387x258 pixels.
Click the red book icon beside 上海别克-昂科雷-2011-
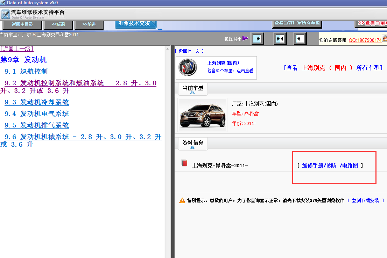[184, 163]
